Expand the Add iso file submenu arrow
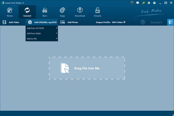 click(x=57, y=38)
